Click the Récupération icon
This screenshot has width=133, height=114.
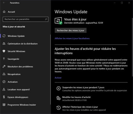tap(4, 74)
